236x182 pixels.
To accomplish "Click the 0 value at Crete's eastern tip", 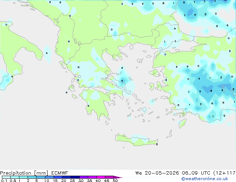I will click(x=157, y=144).
